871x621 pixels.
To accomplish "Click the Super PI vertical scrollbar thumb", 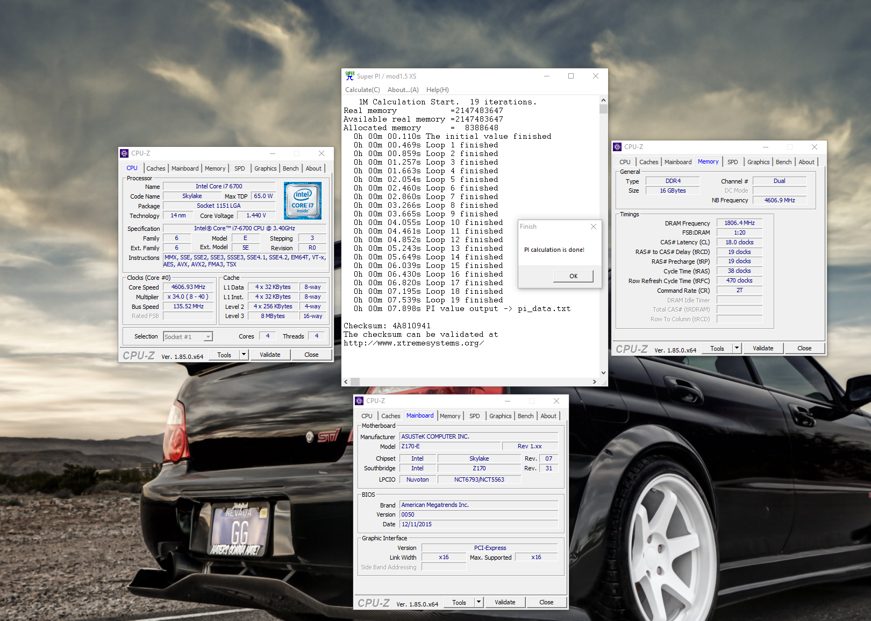I will pos(603,109).
